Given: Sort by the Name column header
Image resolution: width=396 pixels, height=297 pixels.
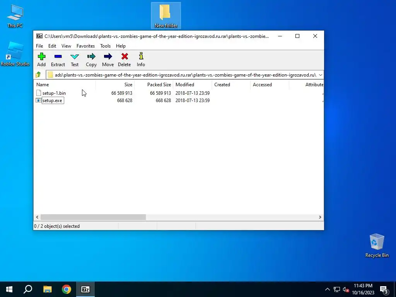Looking at the screenshot, I should 65,85.
